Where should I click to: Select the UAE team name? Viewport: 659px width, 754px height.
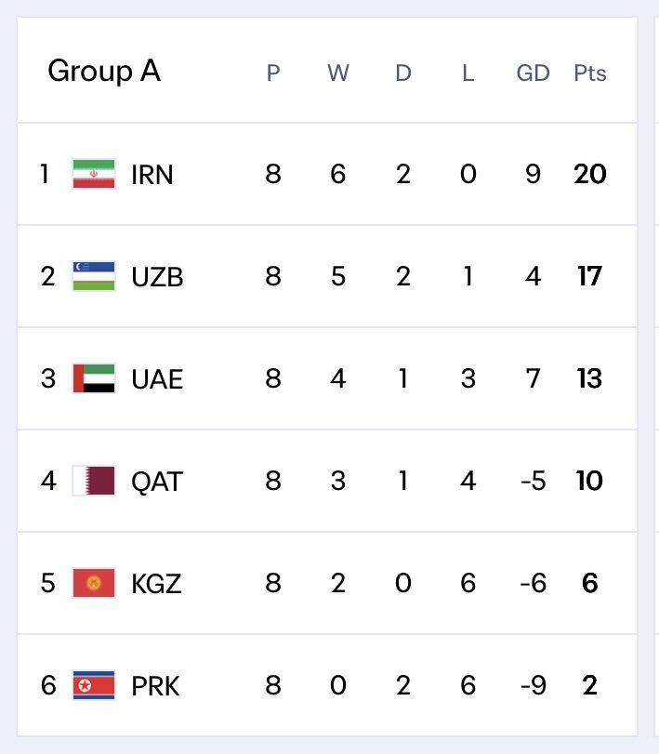coord(157,379)
